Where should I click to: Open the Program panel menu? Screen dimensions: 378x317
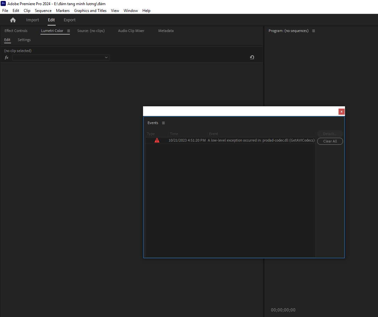[313, 31]
